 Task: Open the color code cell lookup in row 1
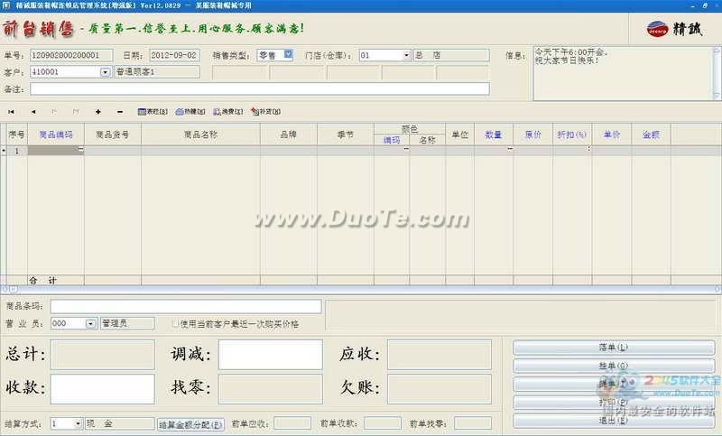[x=407, y=150]
